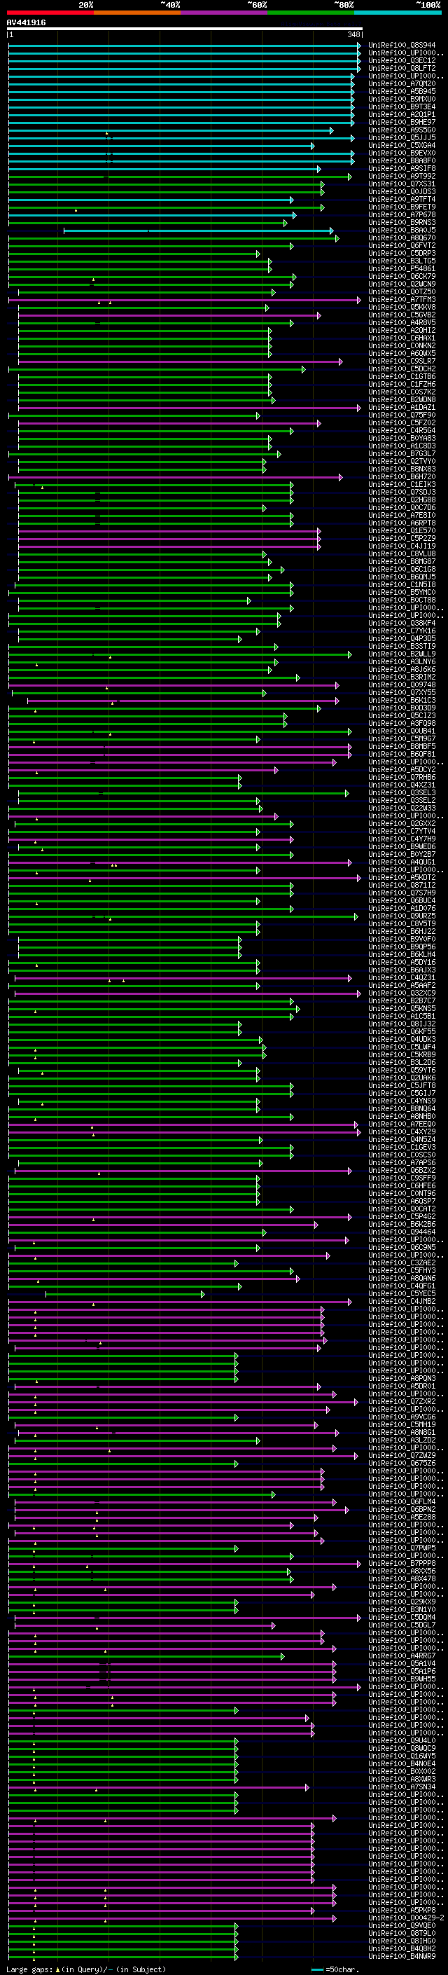This screenshot has height=1975, width=448.
Task: Click the white query sequence bar
Action: (x=185, y=29)
